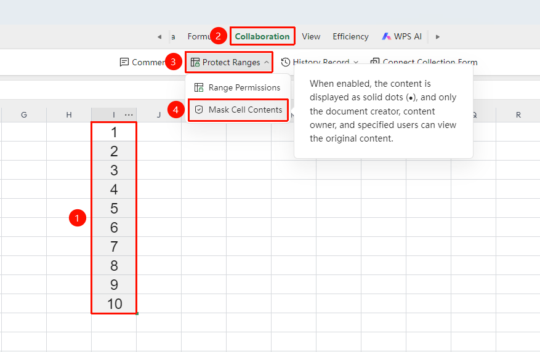540x352 pixels.
Task: Click the selection fill handle below 10
Action: pyautogui.click(x=137, y=313)
